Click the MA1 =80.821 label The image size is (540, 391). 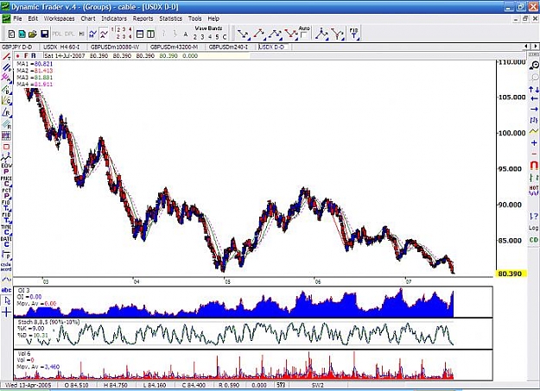pyautogui.click(x=35, y=64)
